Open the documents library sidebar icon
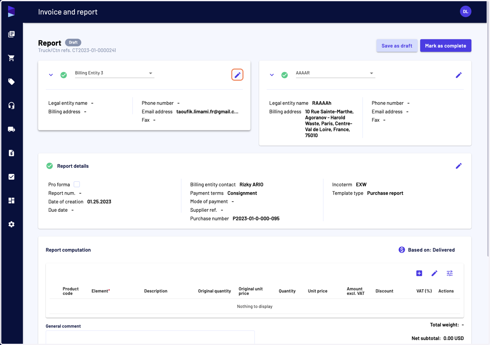The height and width of the screenshot is (345, 490). click(11, 34)
